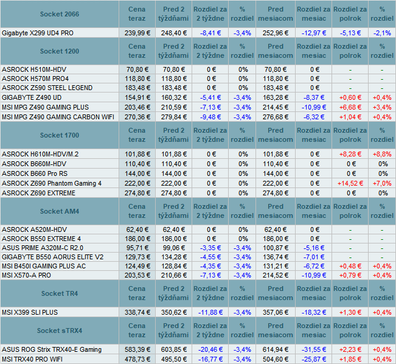Select ASROCK B660M-HDV motherboard name
The image size is (396, 364).
point(34,164)
